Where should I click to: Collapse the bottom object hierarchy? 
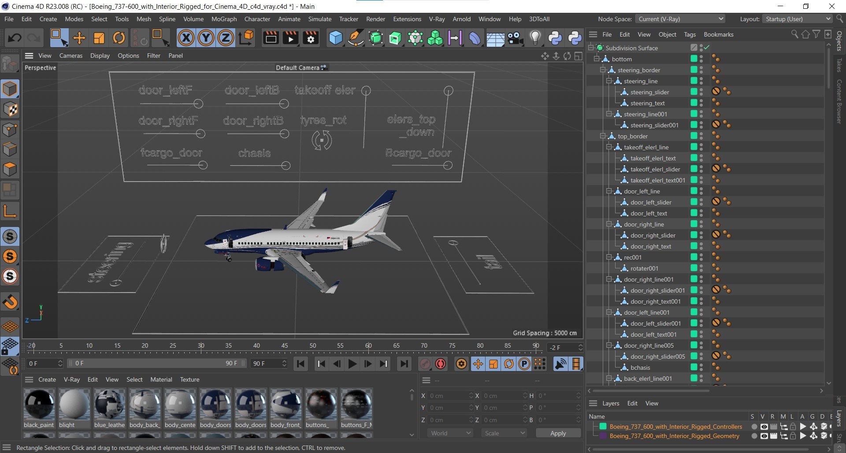[597, 59]
